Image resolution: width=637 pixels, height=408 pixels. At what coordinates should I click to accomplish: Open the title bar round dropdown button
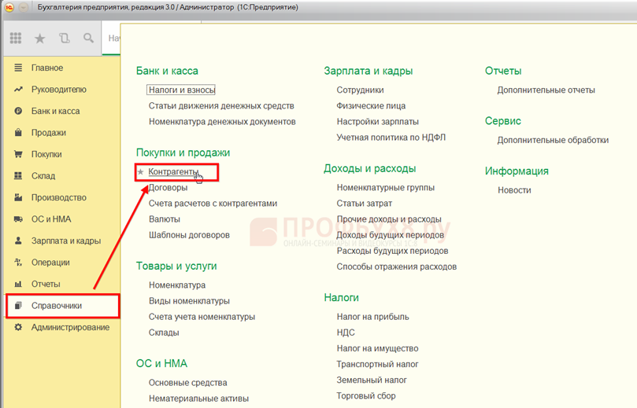(23, 7)
